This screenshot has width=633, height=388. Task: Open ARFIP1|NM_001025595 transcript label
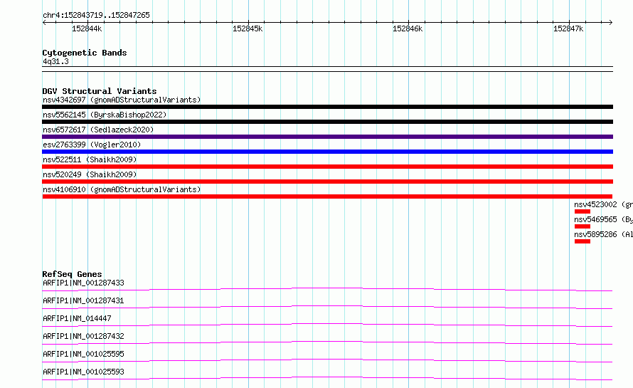click(x=83, y=354)
